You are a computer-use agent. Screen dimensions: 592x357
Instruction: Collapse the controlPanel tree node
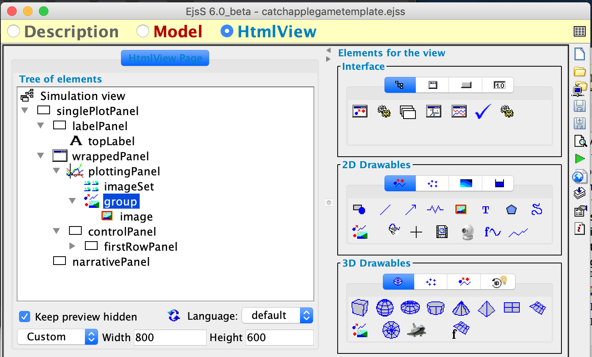(x=56, y=231)
